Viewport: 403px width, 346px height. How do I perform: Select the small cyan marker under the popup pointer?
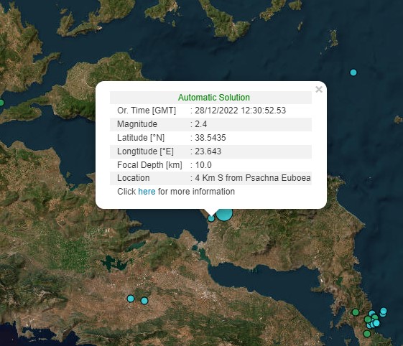(x=211, y=218)
